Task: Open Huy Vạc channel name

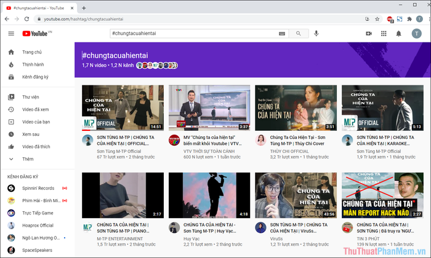Action: [191, 239]
